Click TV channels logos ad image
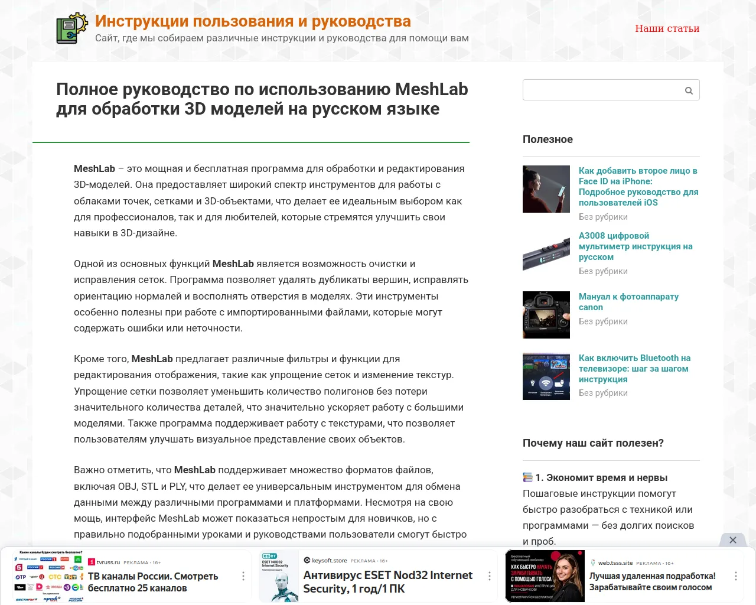 50,576
